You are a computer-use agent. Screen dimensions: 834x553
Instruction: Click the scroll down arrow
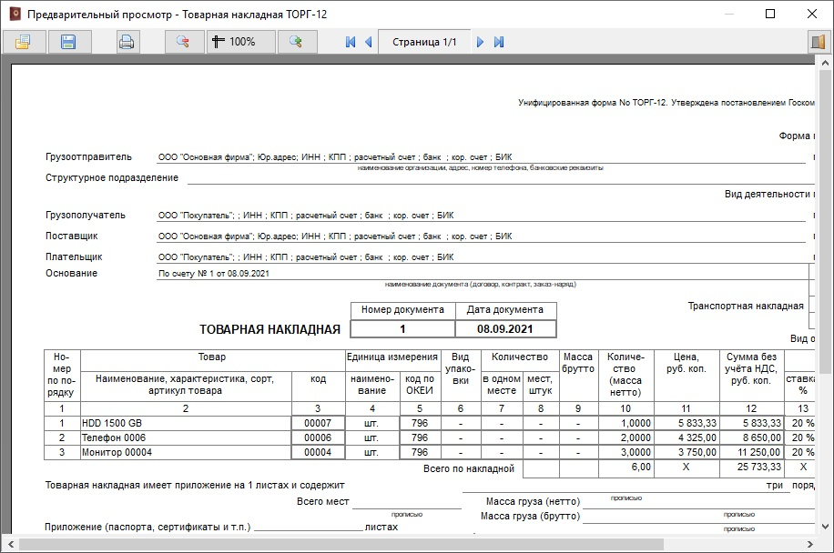pos(826,529)
